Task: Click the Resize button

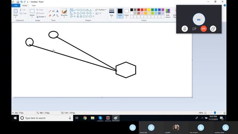Action: (40, 13)
